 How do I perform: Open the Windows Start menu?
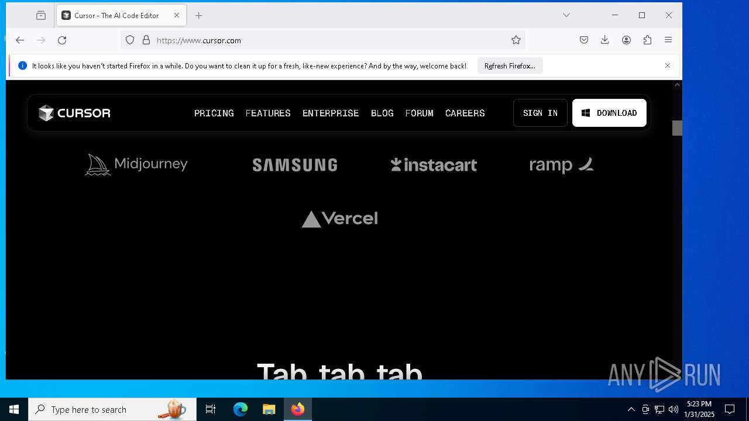point(14,409)
